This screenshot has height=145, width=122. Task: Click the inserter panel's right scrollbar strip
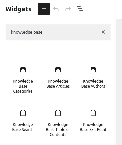pyautogui.click(x=119, y=82)
